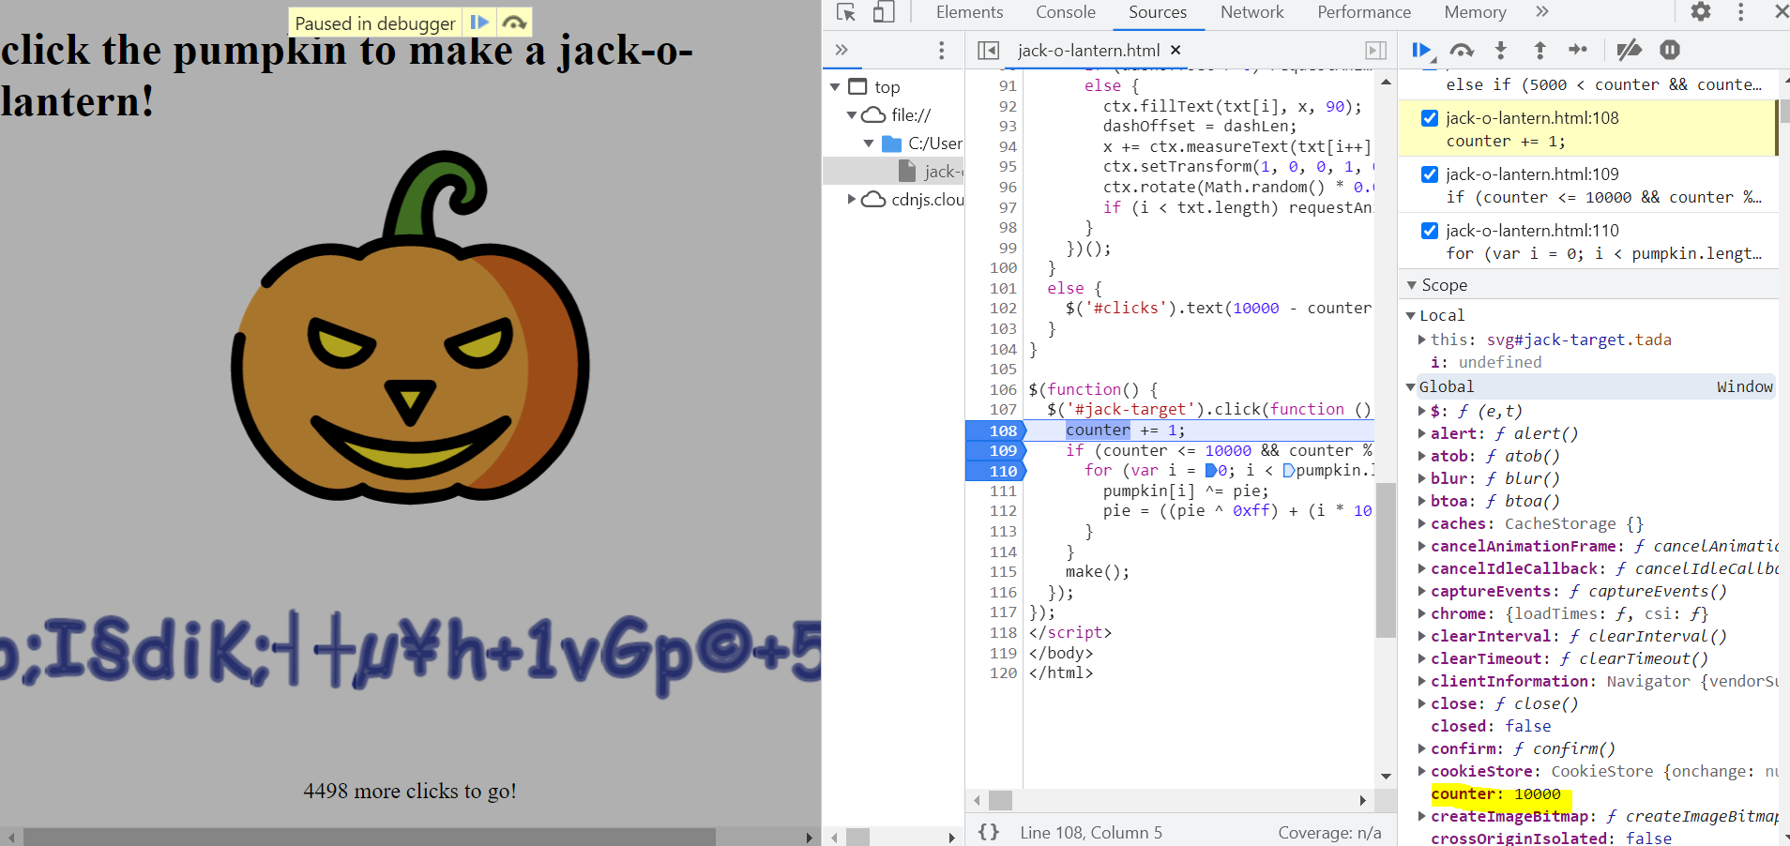This screenshot has width=1790, height=846.
Task: Collapse the Global scope
Action: point(1410,387)
